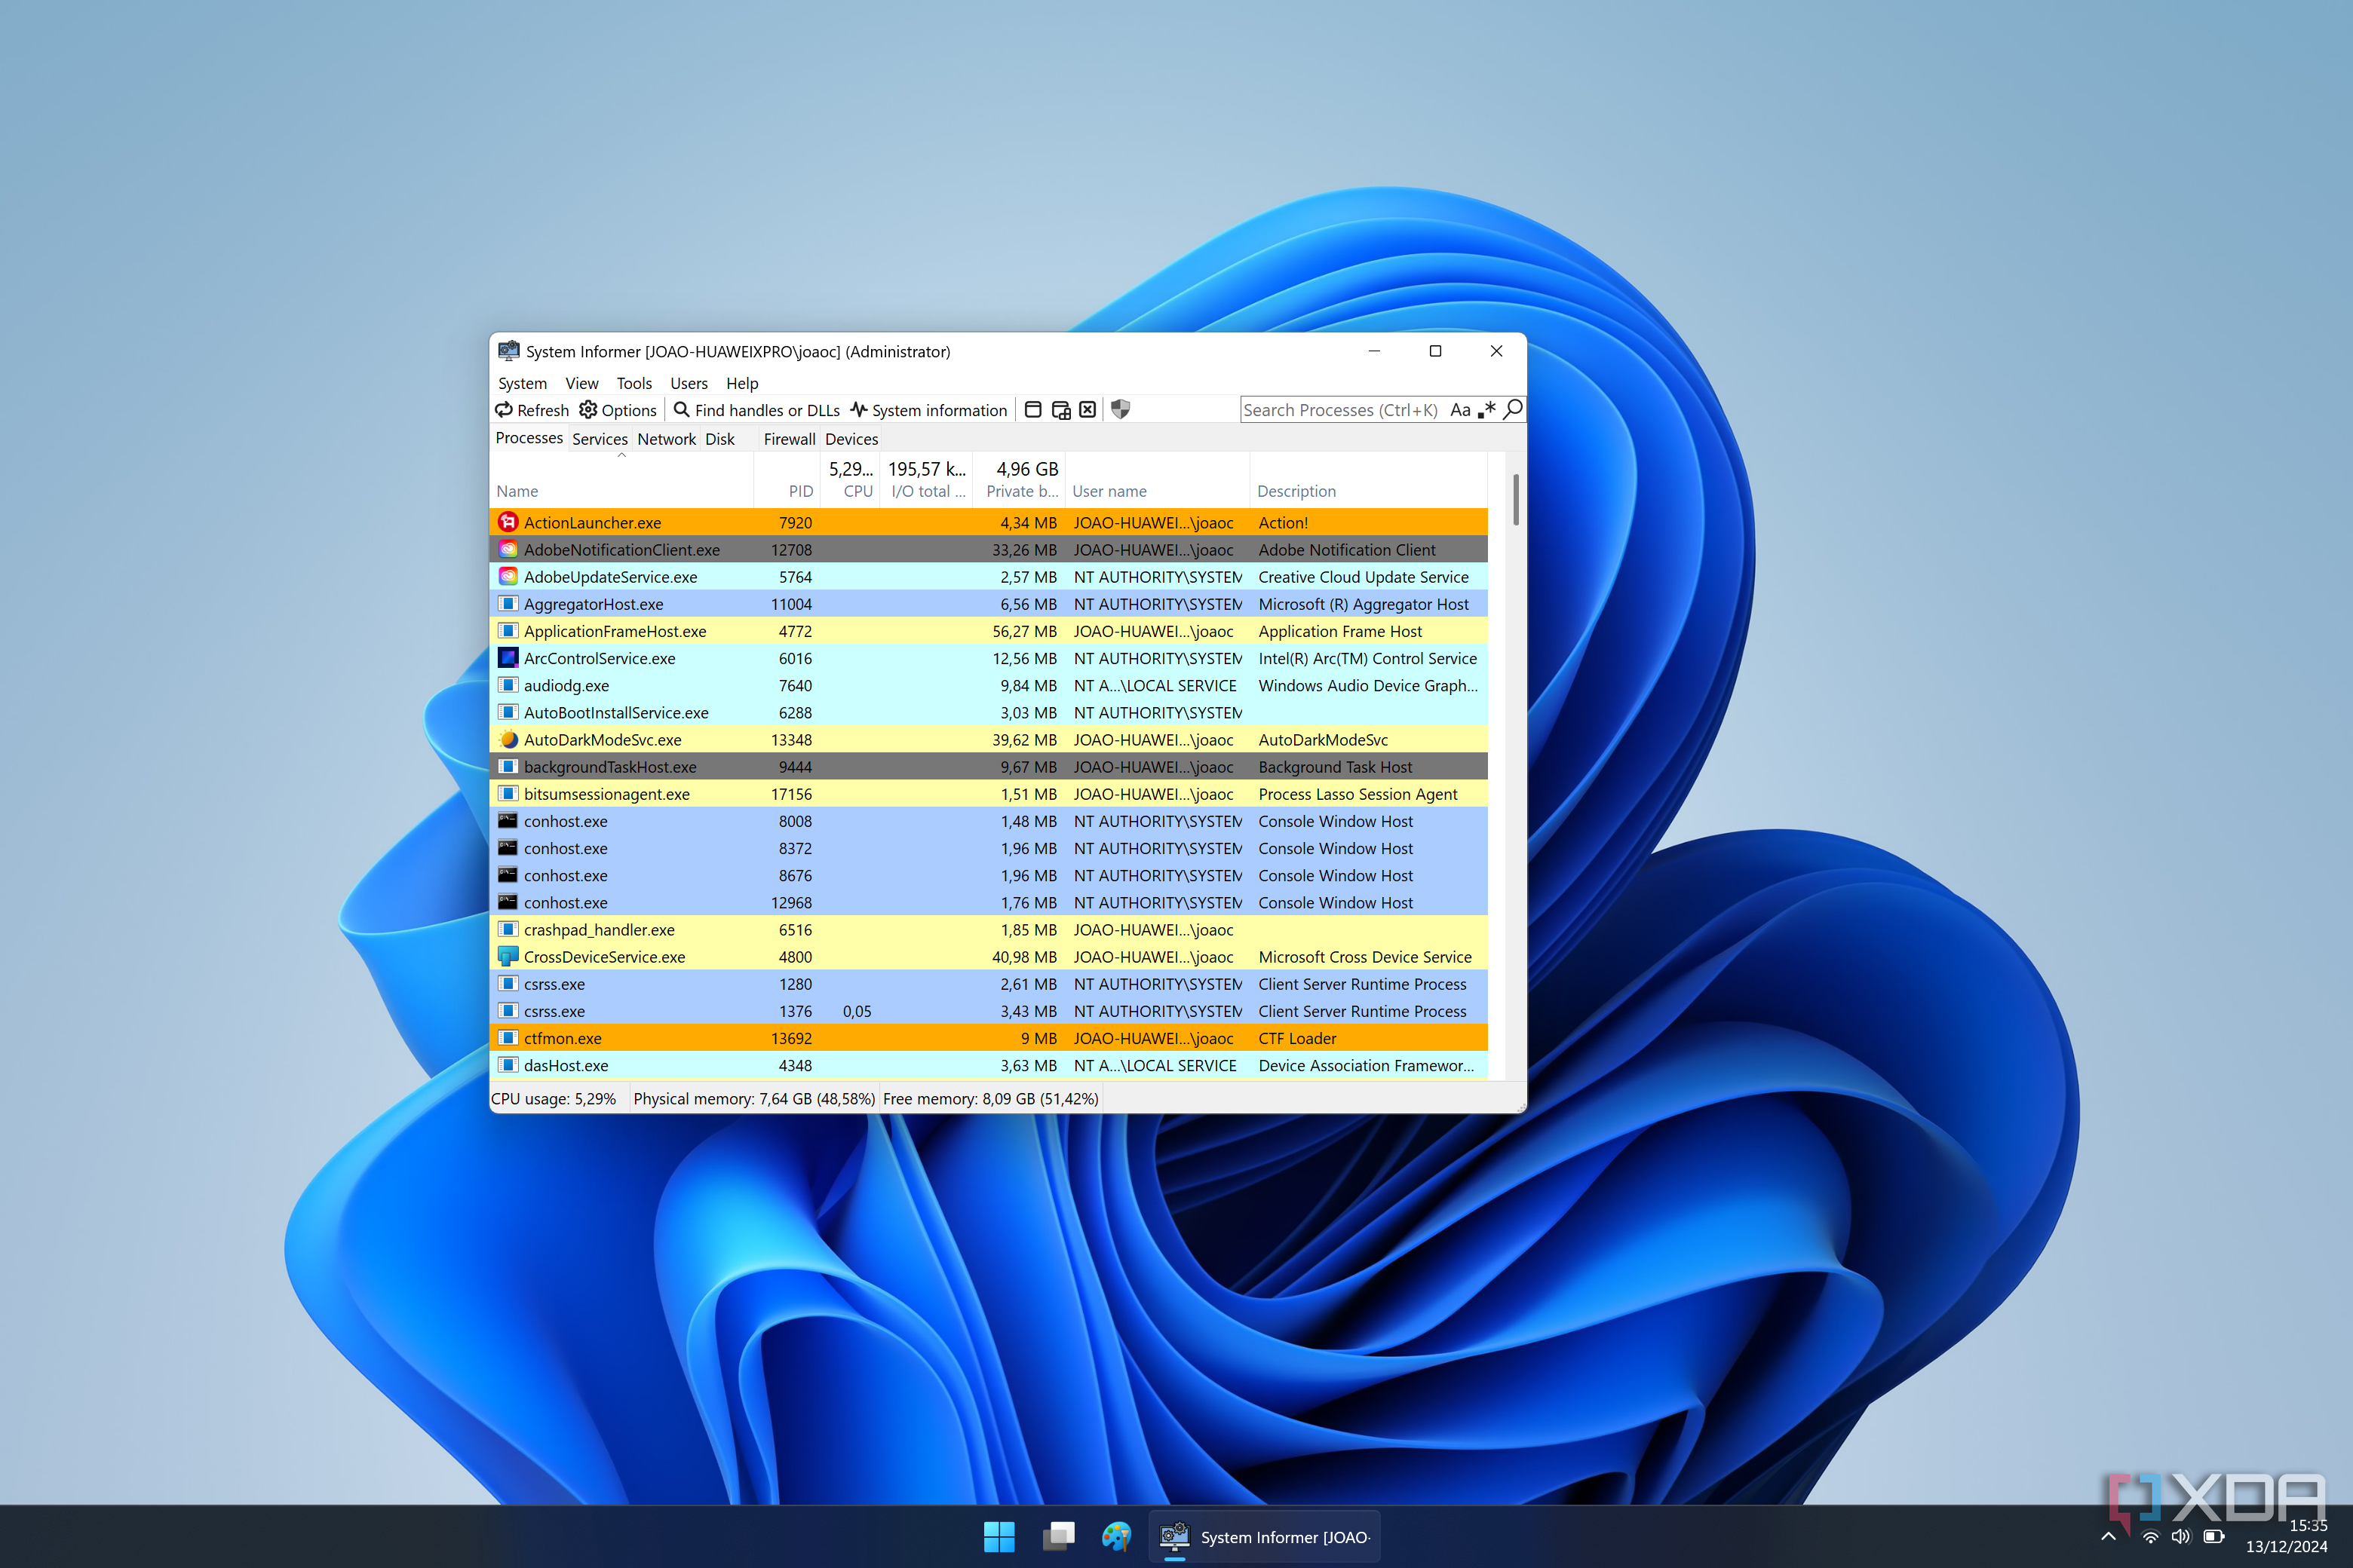The width and height of the screenshot is (2353, 1568).
Task: Select the bitsumsessionagent.exe row
Action: [989, 794]
